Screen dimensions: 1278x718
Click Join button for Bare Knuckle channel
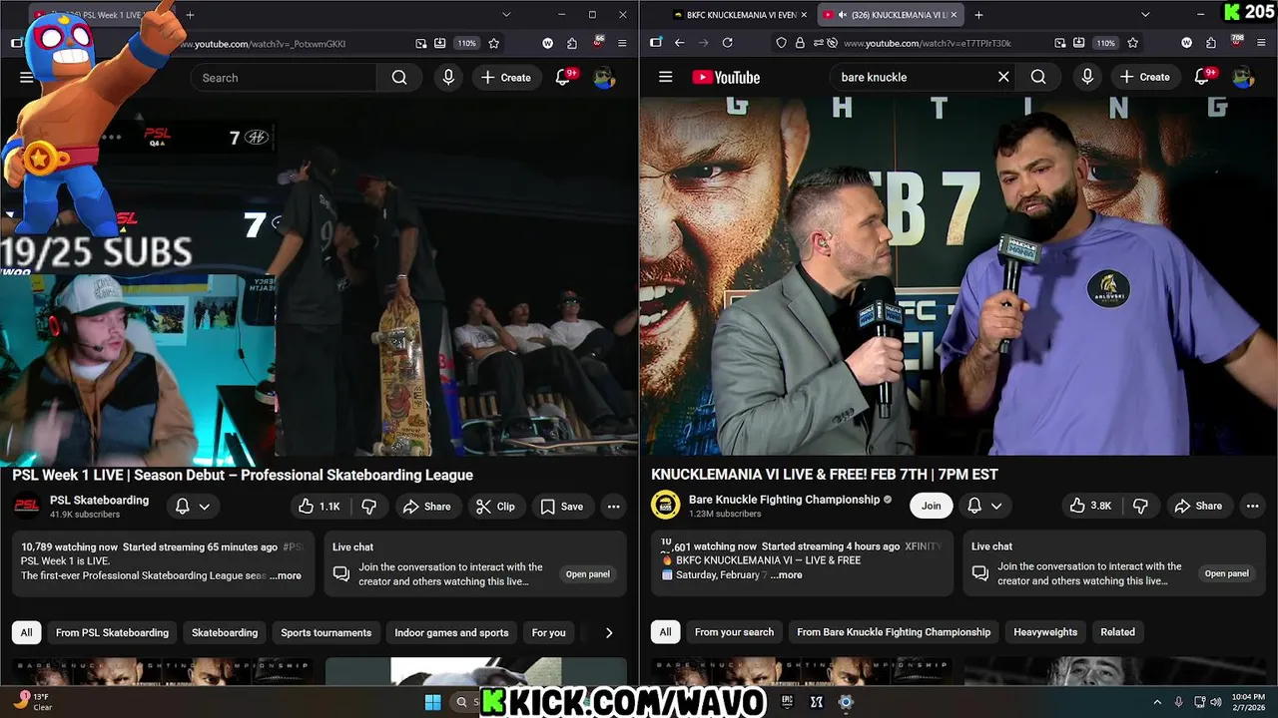(931, 506)
